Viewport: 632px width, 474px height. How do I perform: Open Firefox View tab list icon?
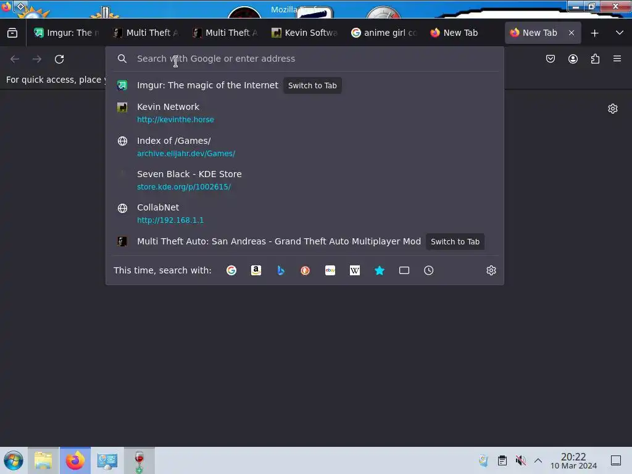pyautogui.click(x=12, y=33)
